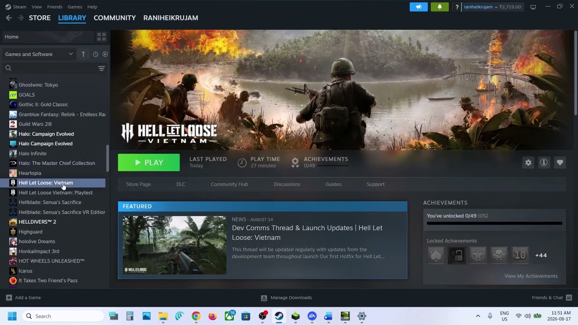The height and width of the screenshot is (325, 578).
Task: Go to the STORE tab
Action: (40, 18)
